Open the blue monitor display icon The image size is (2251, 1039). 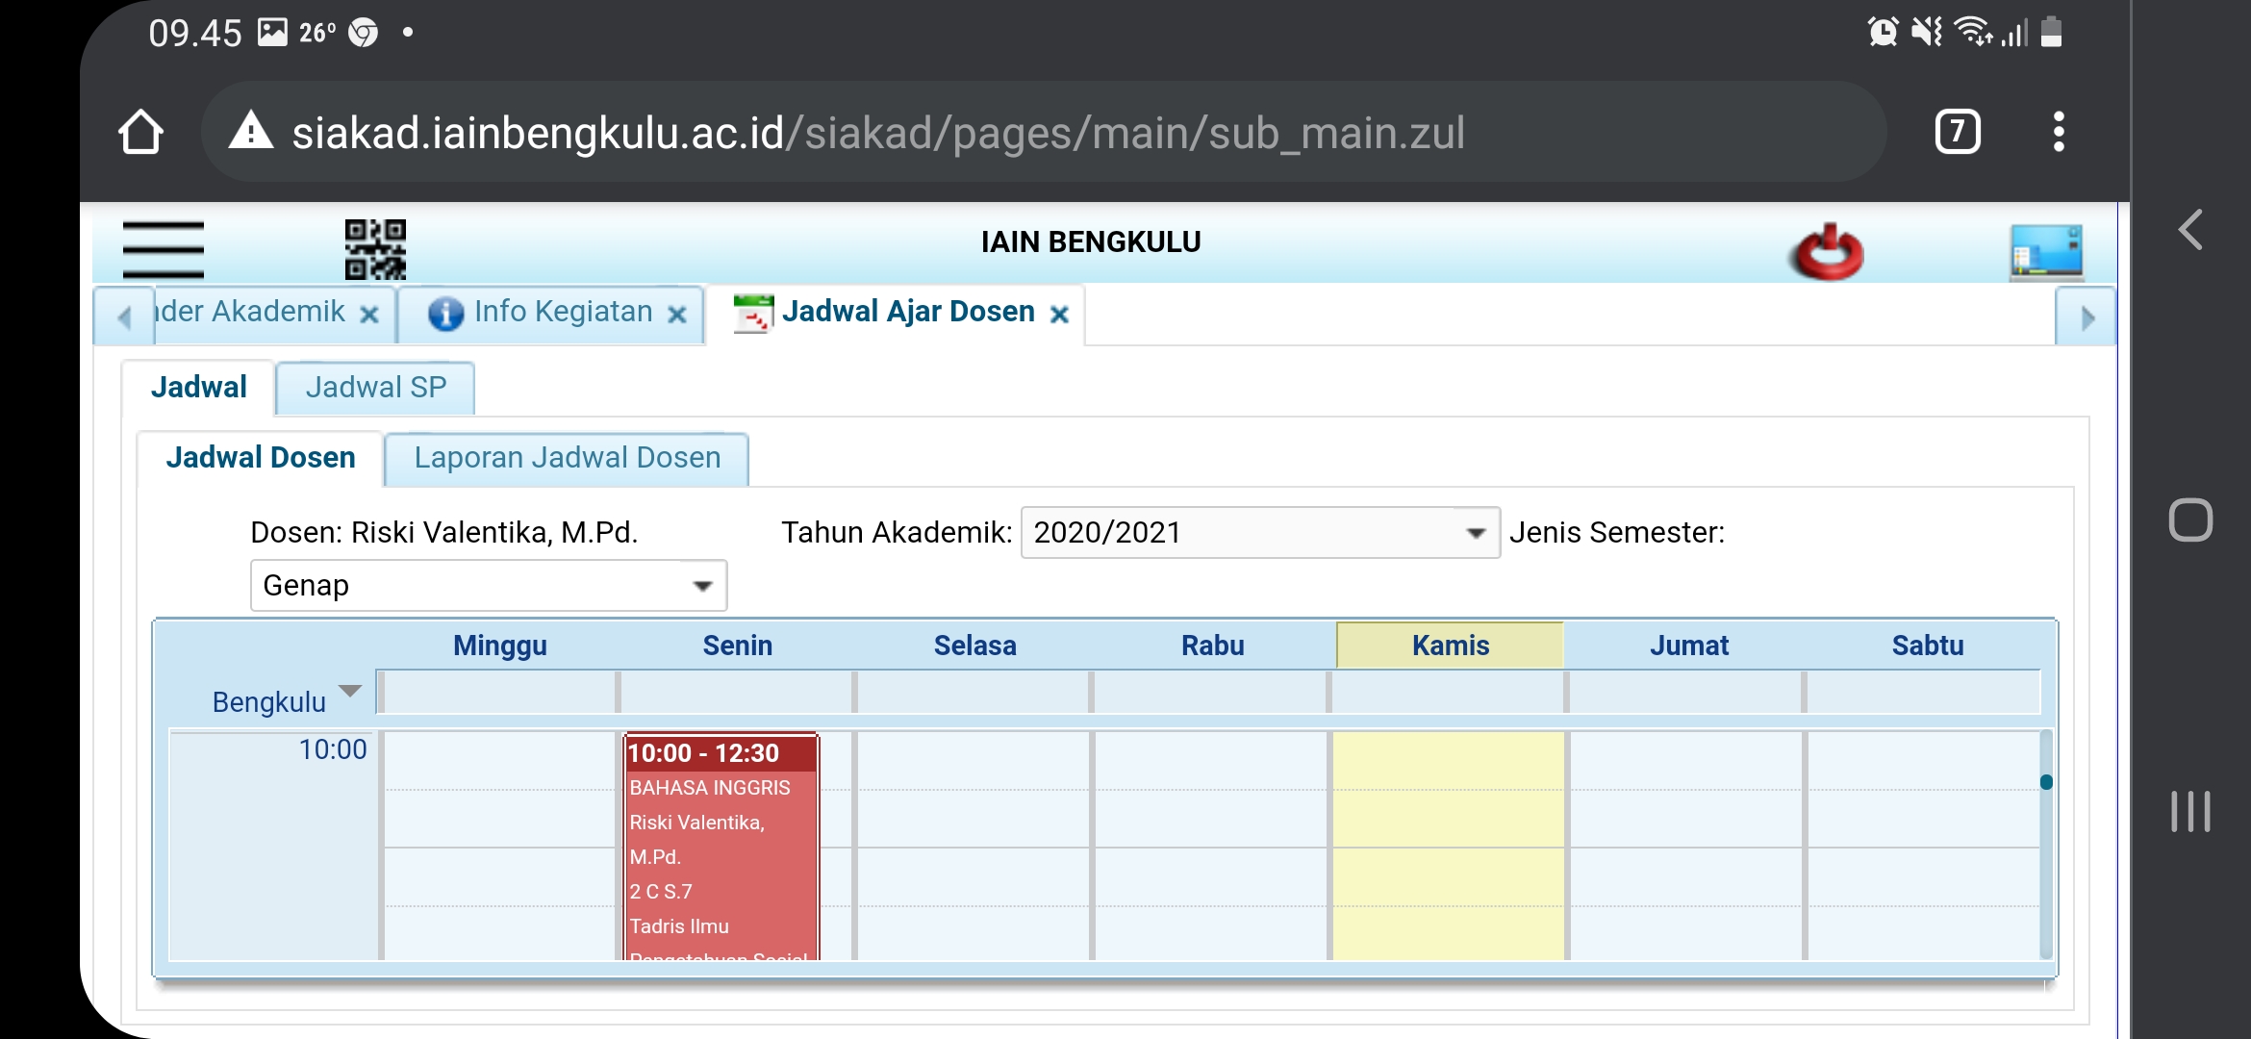coord(2045,252)
